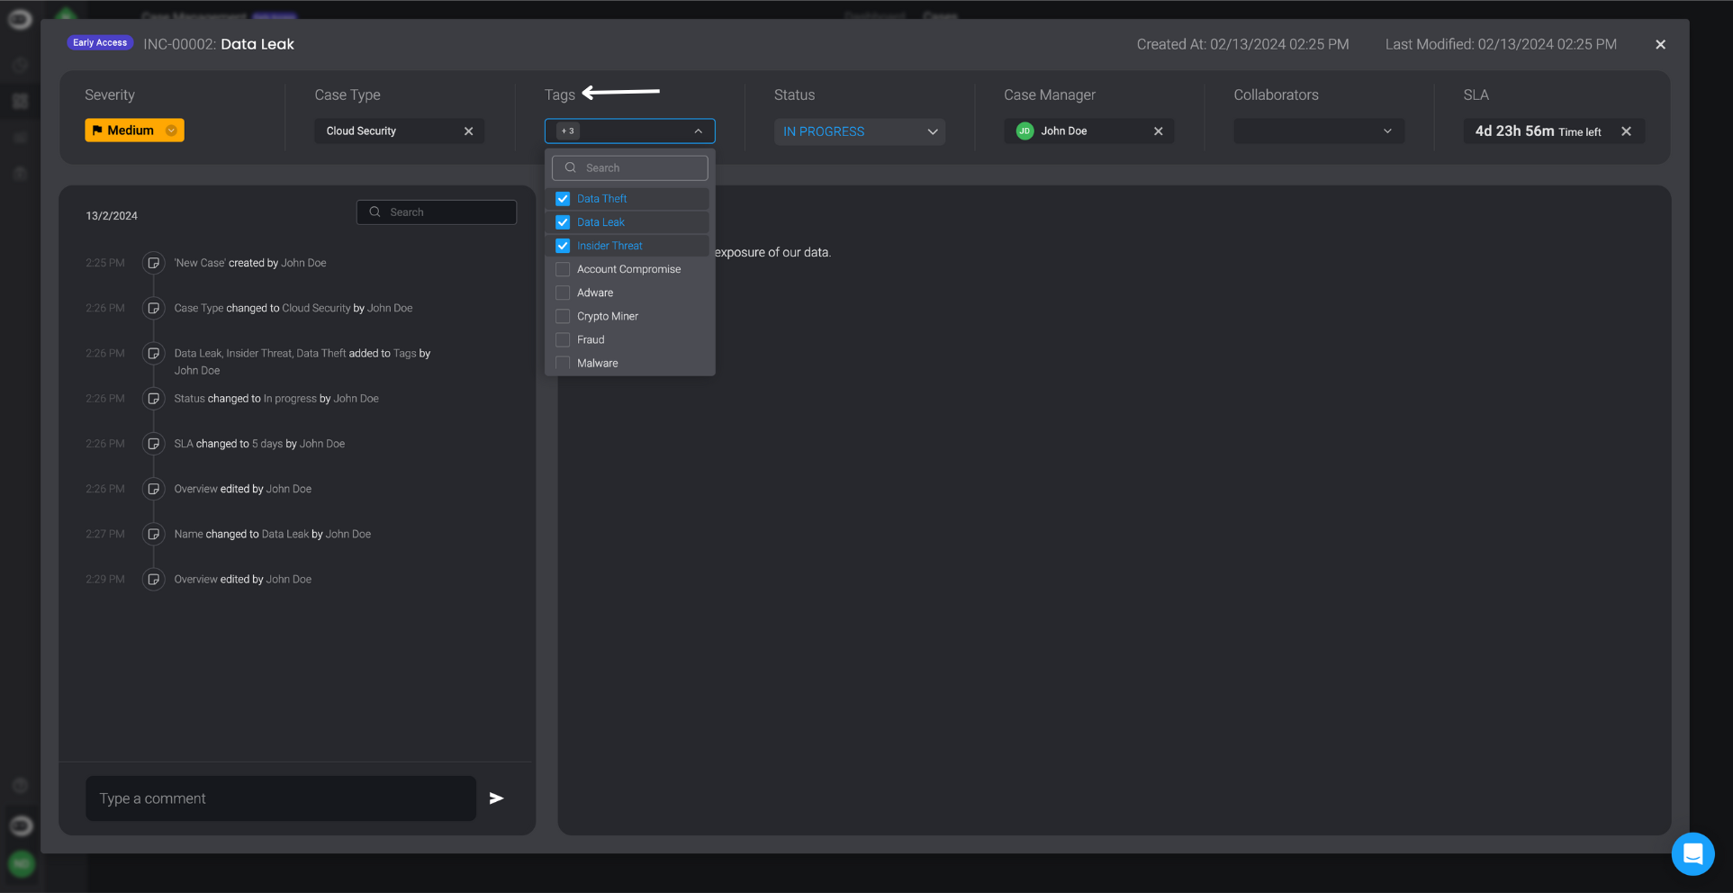Click the note icon for 2:26 PM Overview edited
Viewport: 1733px width, 893px height.
pyautogui.click(x=154, y=489)
